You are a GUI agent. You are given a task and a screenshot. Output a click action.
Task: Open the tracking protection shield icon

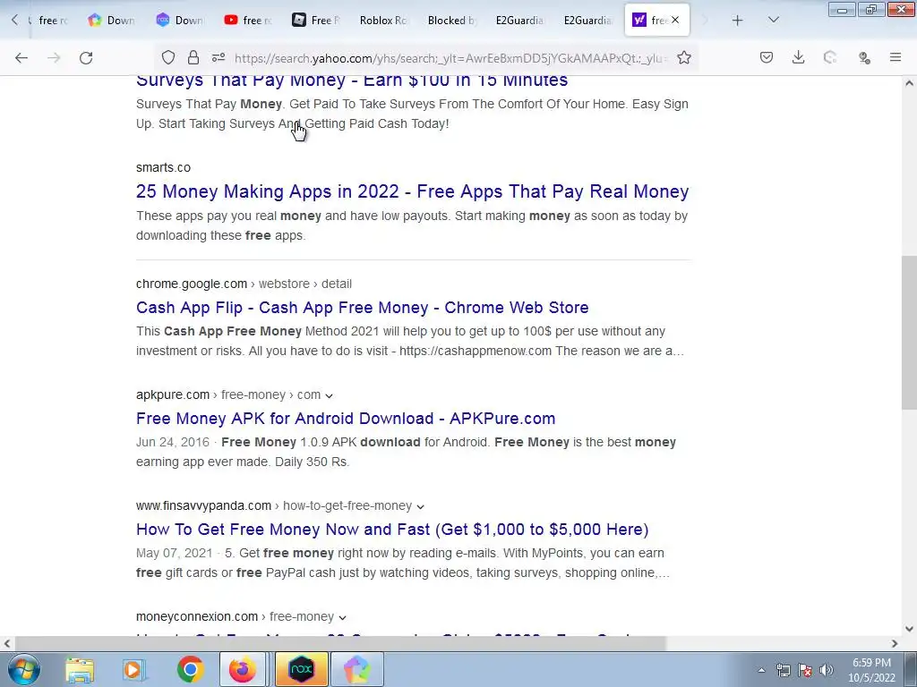point(168,58)
